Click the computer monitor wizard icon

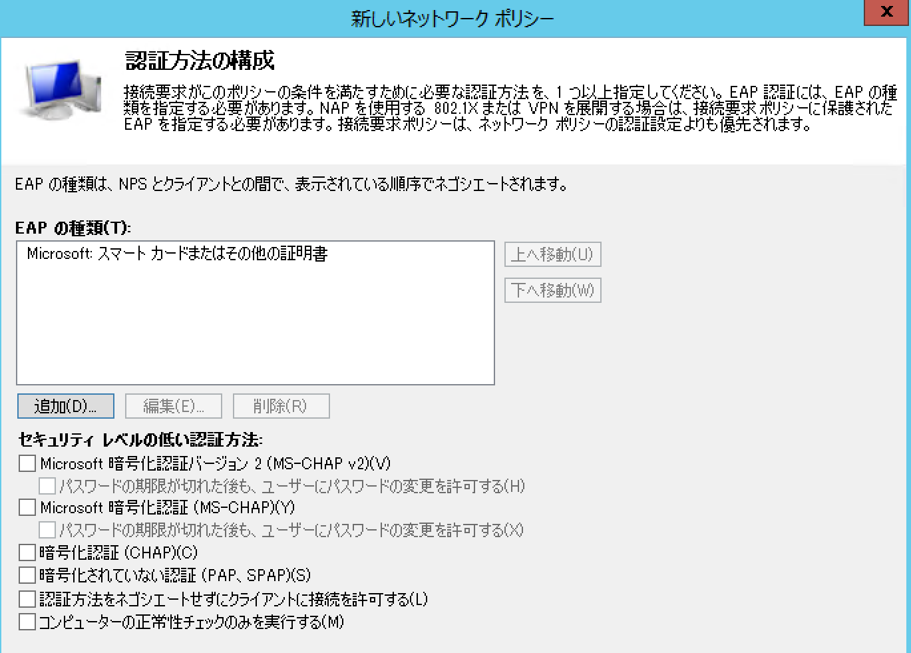(x=63, y=91)
